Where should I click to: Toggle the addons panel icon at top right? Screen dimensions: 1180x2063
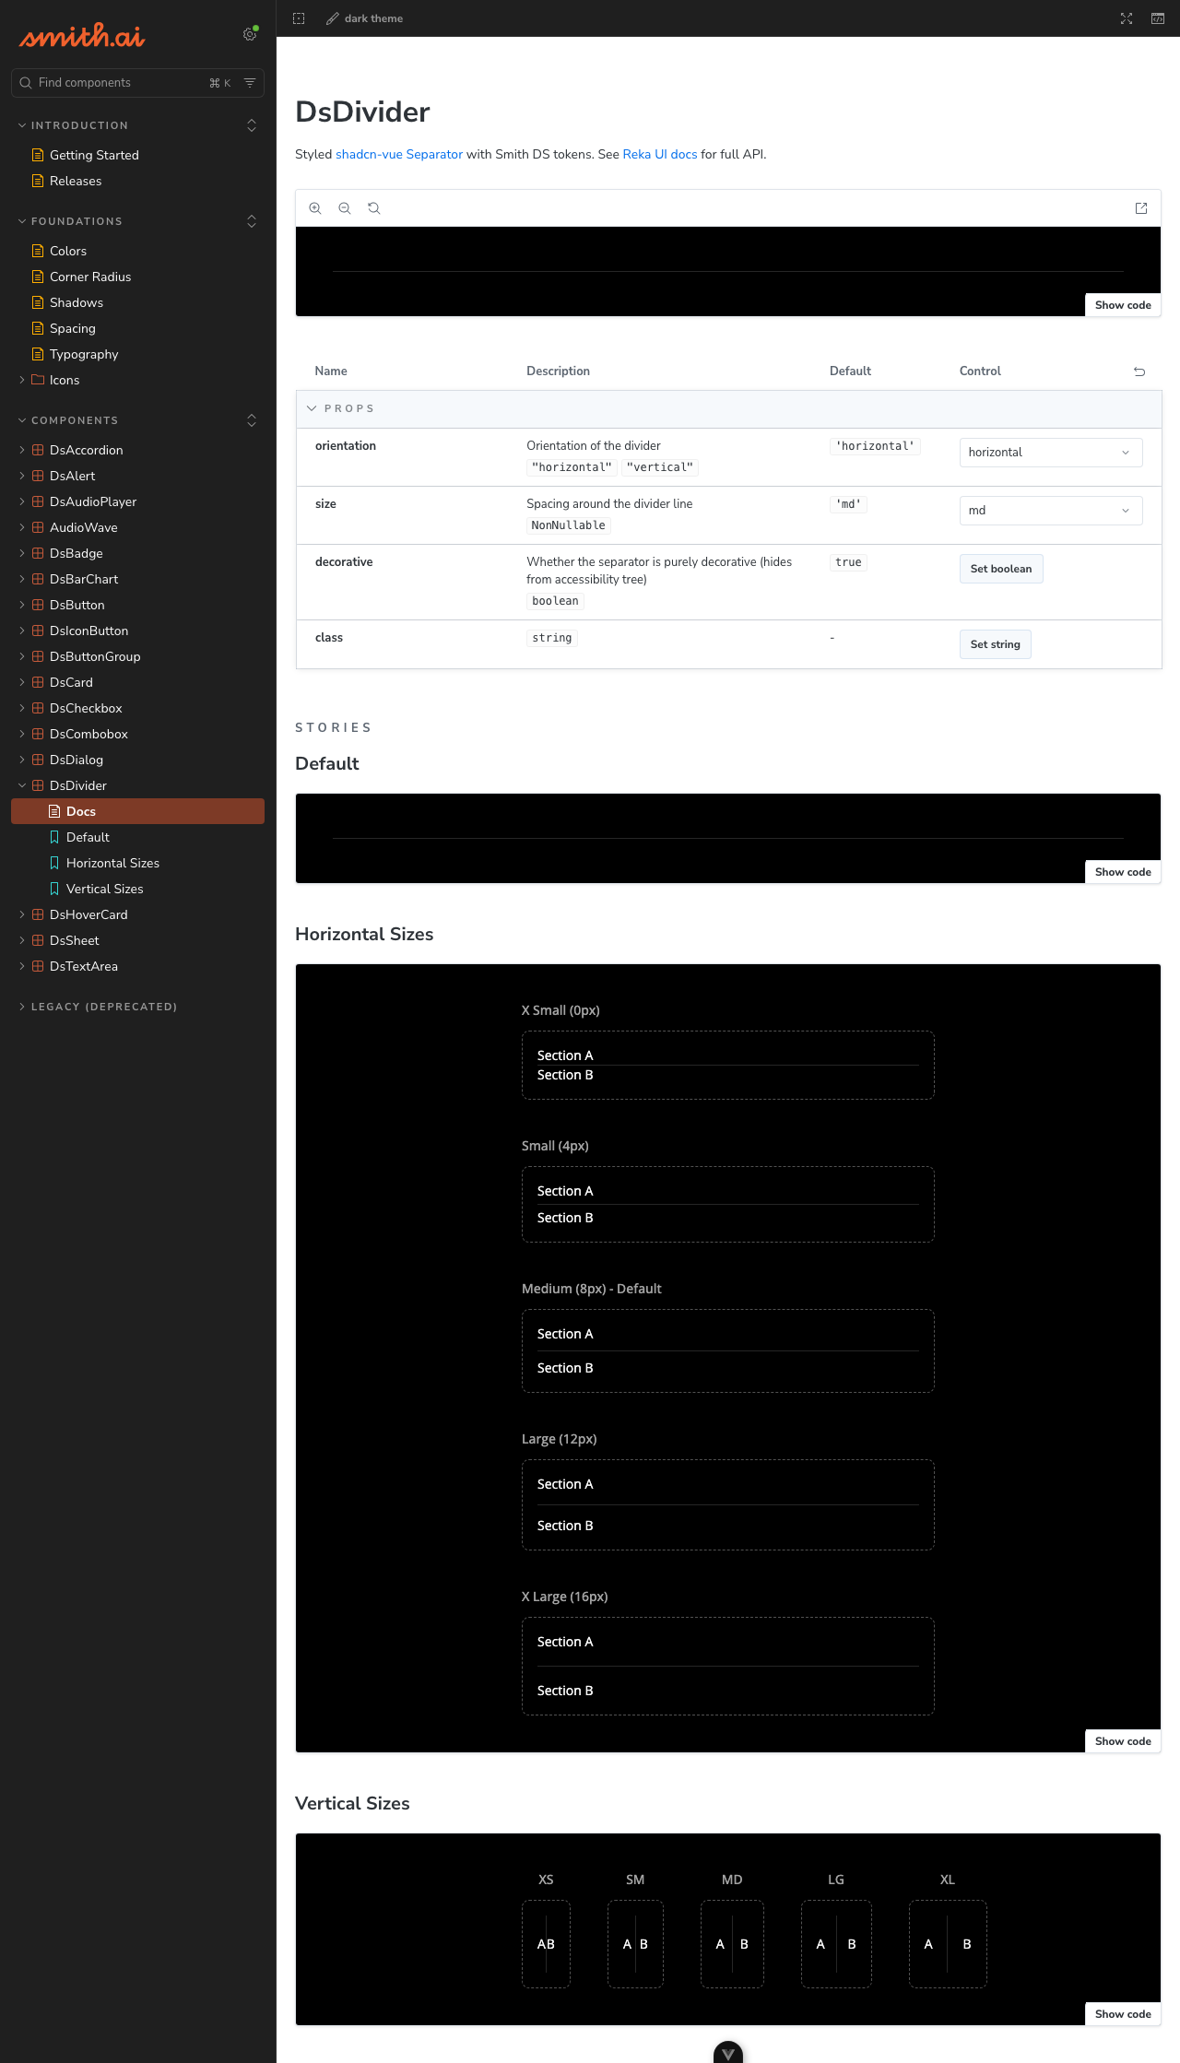click(1158, 18)
